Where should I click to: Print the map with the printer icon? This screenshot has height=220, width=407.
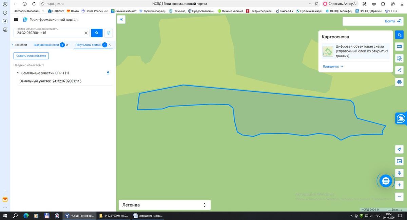(x=400, y=82)
